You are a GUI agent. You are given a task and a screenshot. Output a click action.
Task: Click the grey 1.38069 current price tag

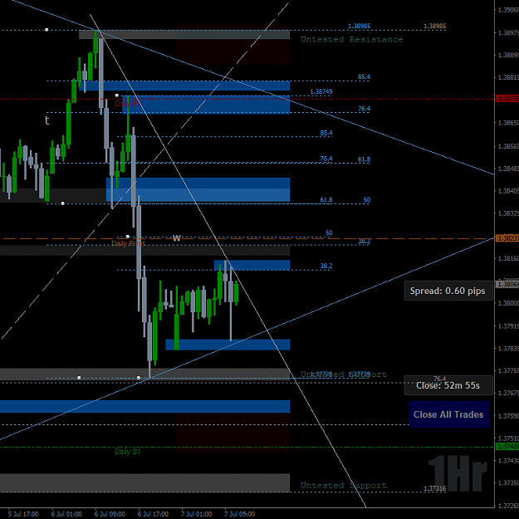[507, 284]
